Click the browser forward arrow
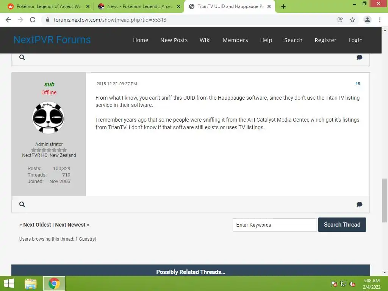 (20, 20)
